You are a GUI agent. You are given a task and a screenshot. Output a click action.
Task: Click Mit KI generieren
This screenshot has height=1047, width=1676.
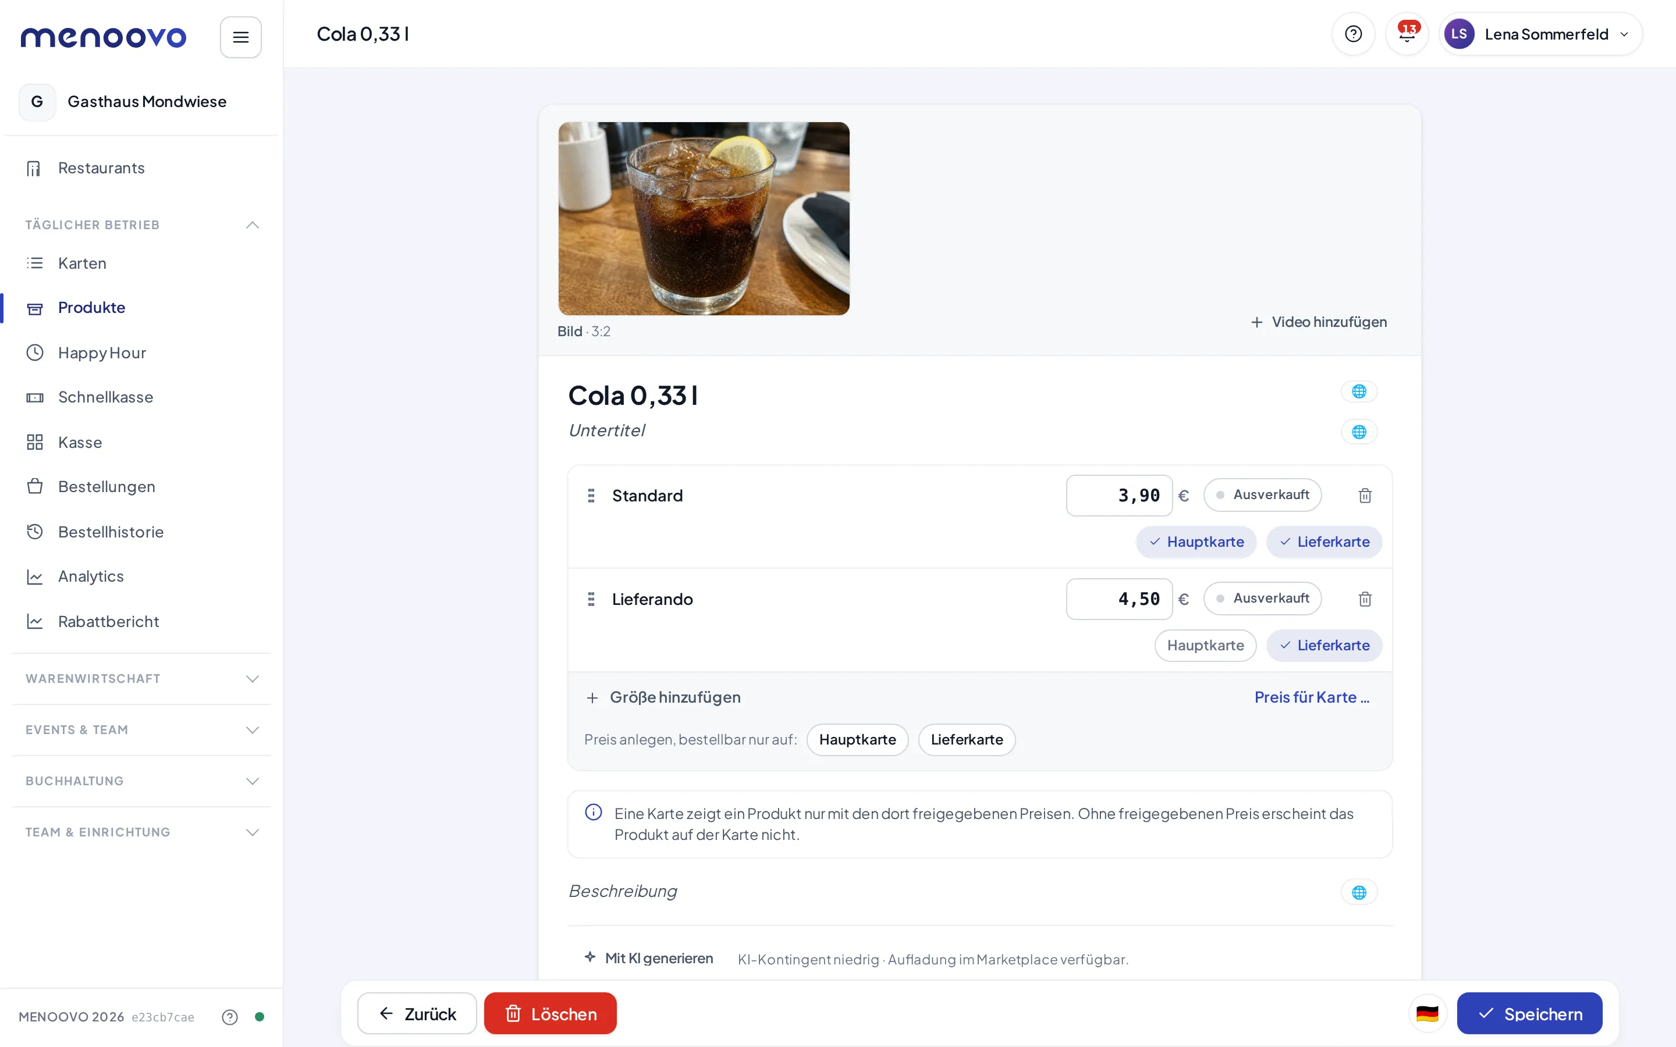pyautogui.click(x=649, y=959)
